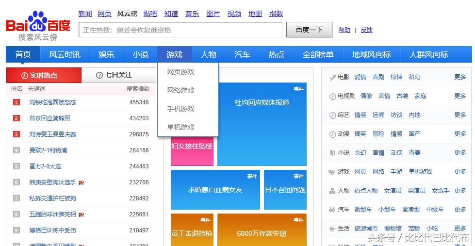This screenshot has width=475, height=246.
Task: Open 游戏 in the blue navigation bar
Action: (175, 54)
